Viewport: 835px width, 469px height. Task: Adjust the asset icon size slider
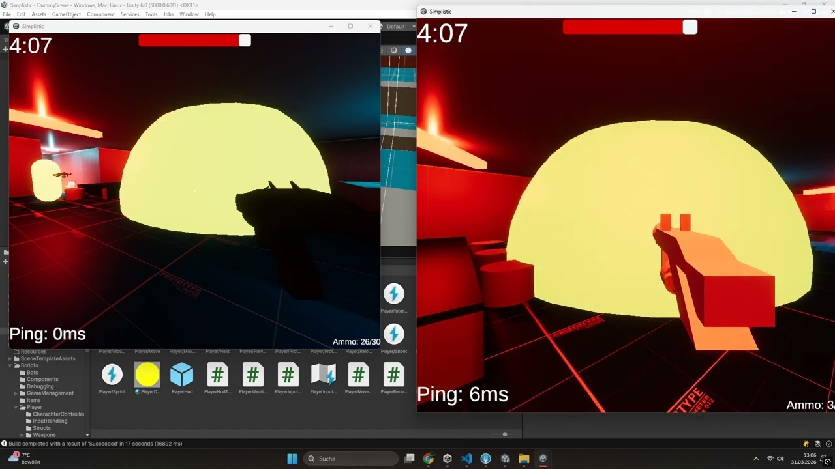click(504, 434)
